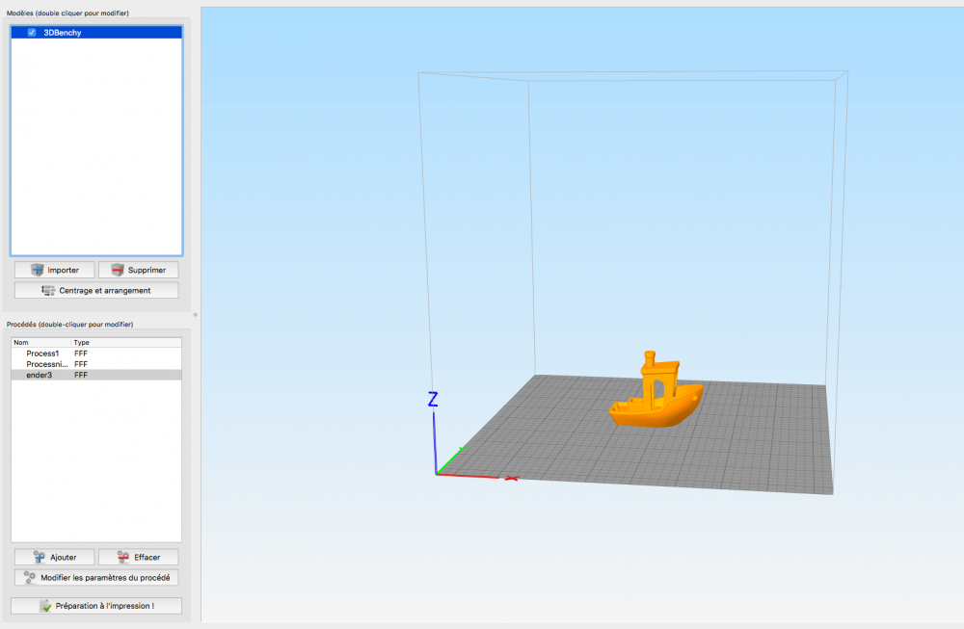Click the FFF type cell for ender3
This screenshot has width=964, height=629.
pyautogui.click(x=81, y=375)
